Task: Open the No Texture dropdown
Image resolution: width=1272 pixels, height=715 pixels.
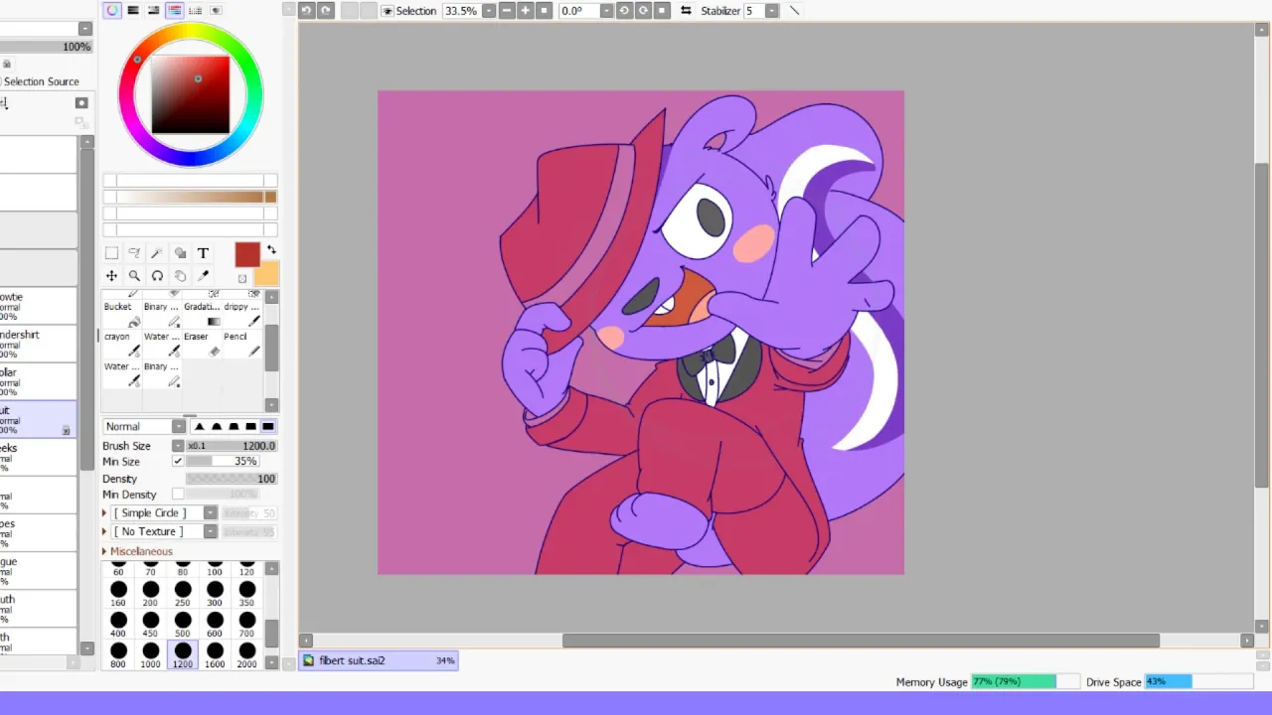Action: click(x=211, y=532)
